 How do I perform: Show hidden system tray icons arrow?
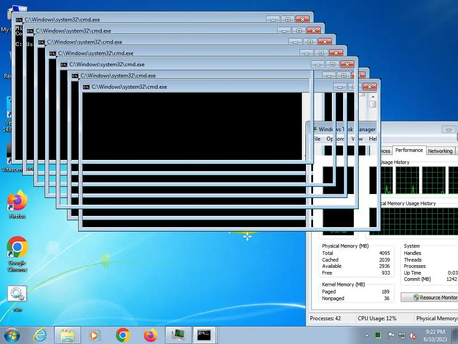(367, 335)
